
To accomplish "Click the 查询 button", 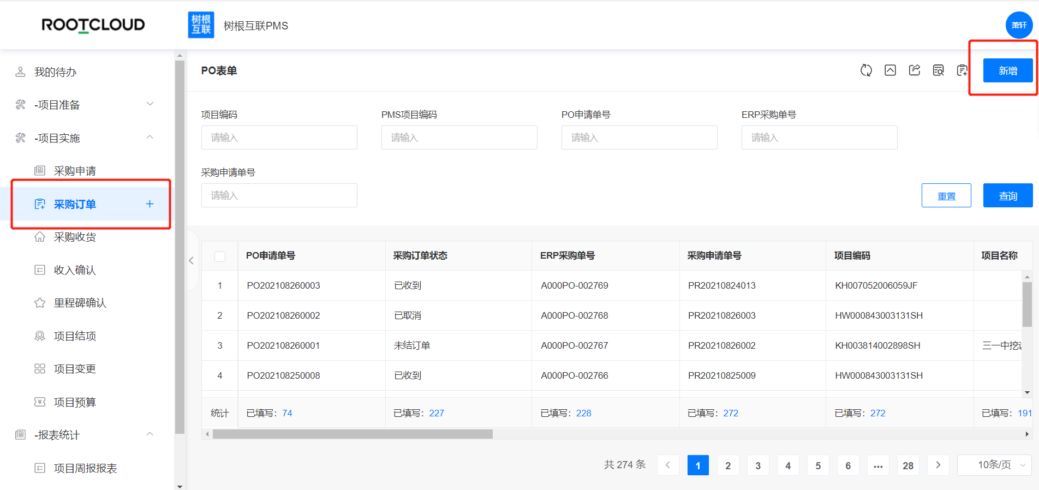I will pos(1008,195).
